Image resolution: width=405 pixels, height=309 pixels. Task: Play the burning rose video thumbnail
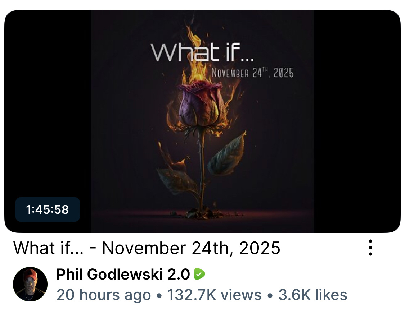[x=202, y=121]
